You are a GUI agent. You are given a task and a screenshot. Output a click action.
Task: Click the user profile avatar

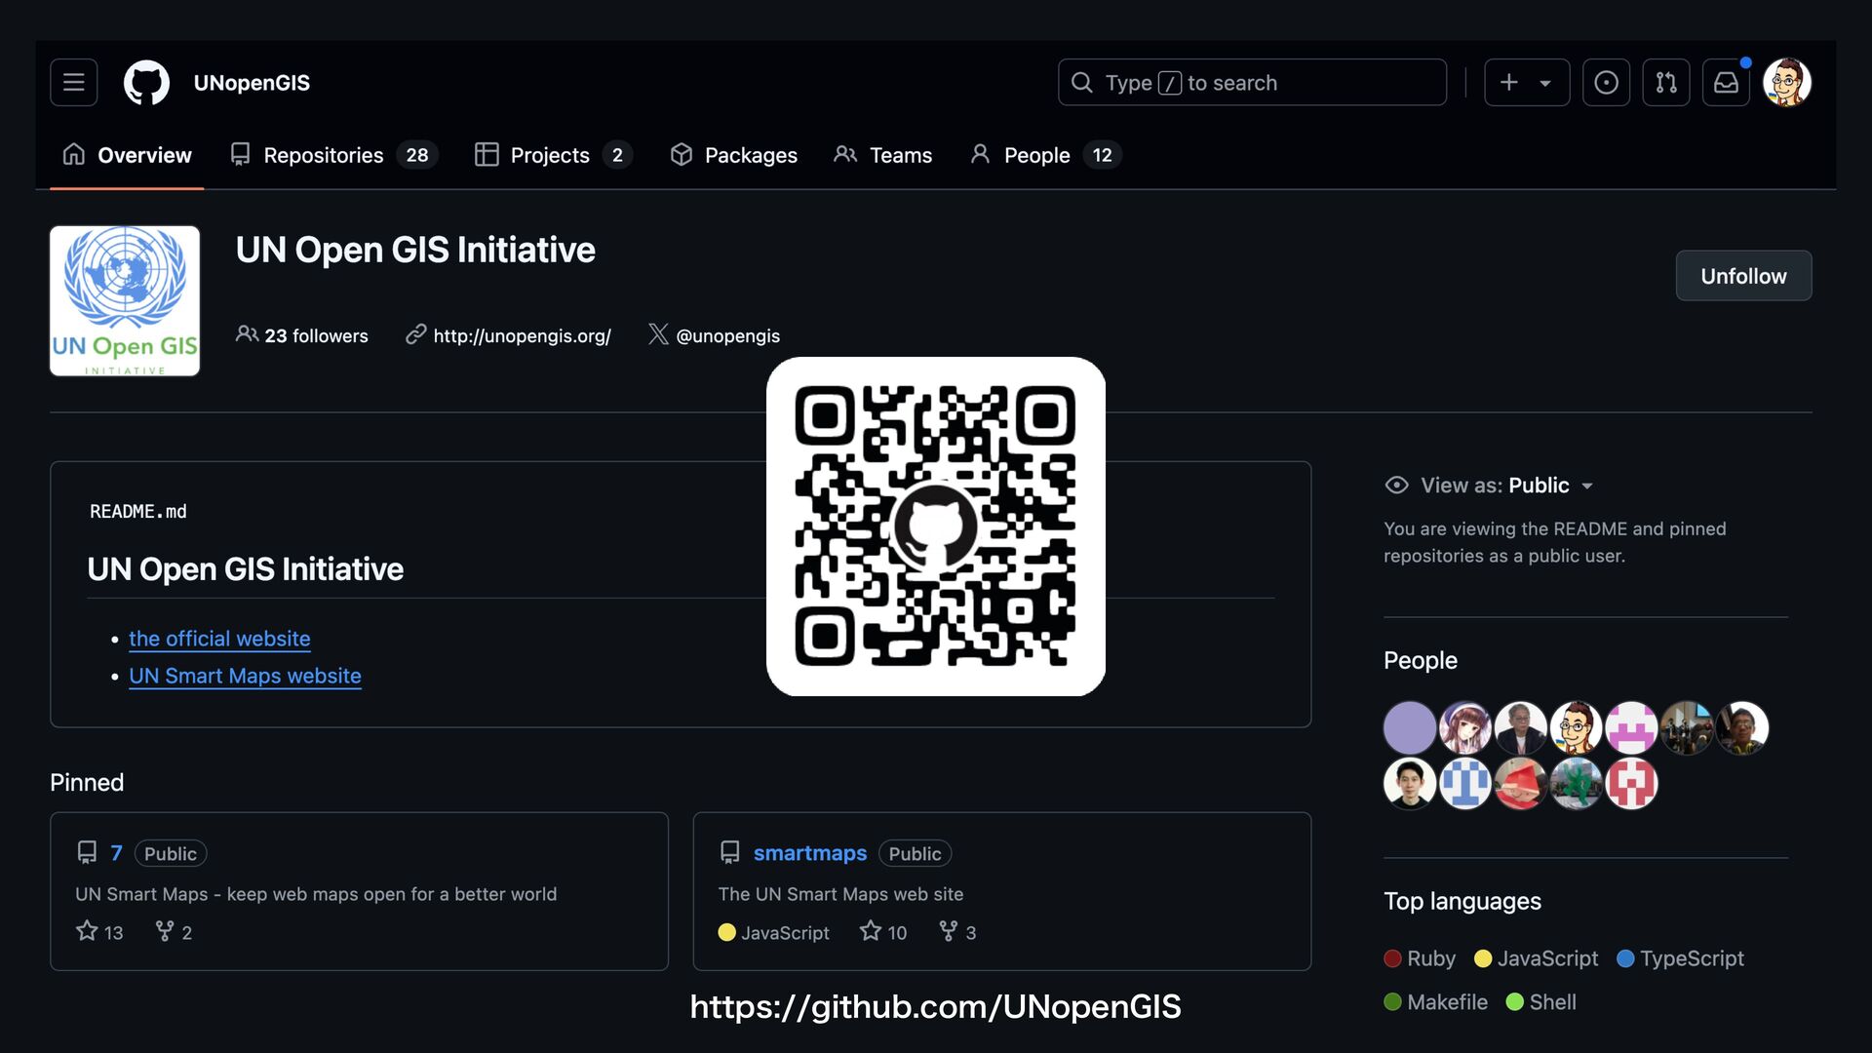(x=1786, y=83)
